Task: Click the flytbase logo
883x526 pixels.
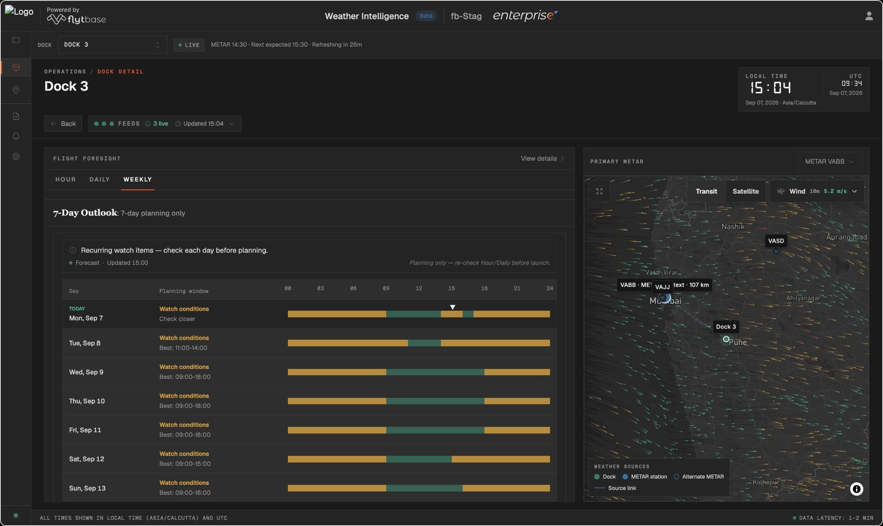Action: [x=76, y=19]
